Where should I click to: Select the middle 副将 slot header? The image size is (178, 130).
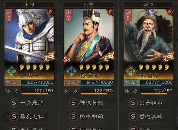pos(89,5)
